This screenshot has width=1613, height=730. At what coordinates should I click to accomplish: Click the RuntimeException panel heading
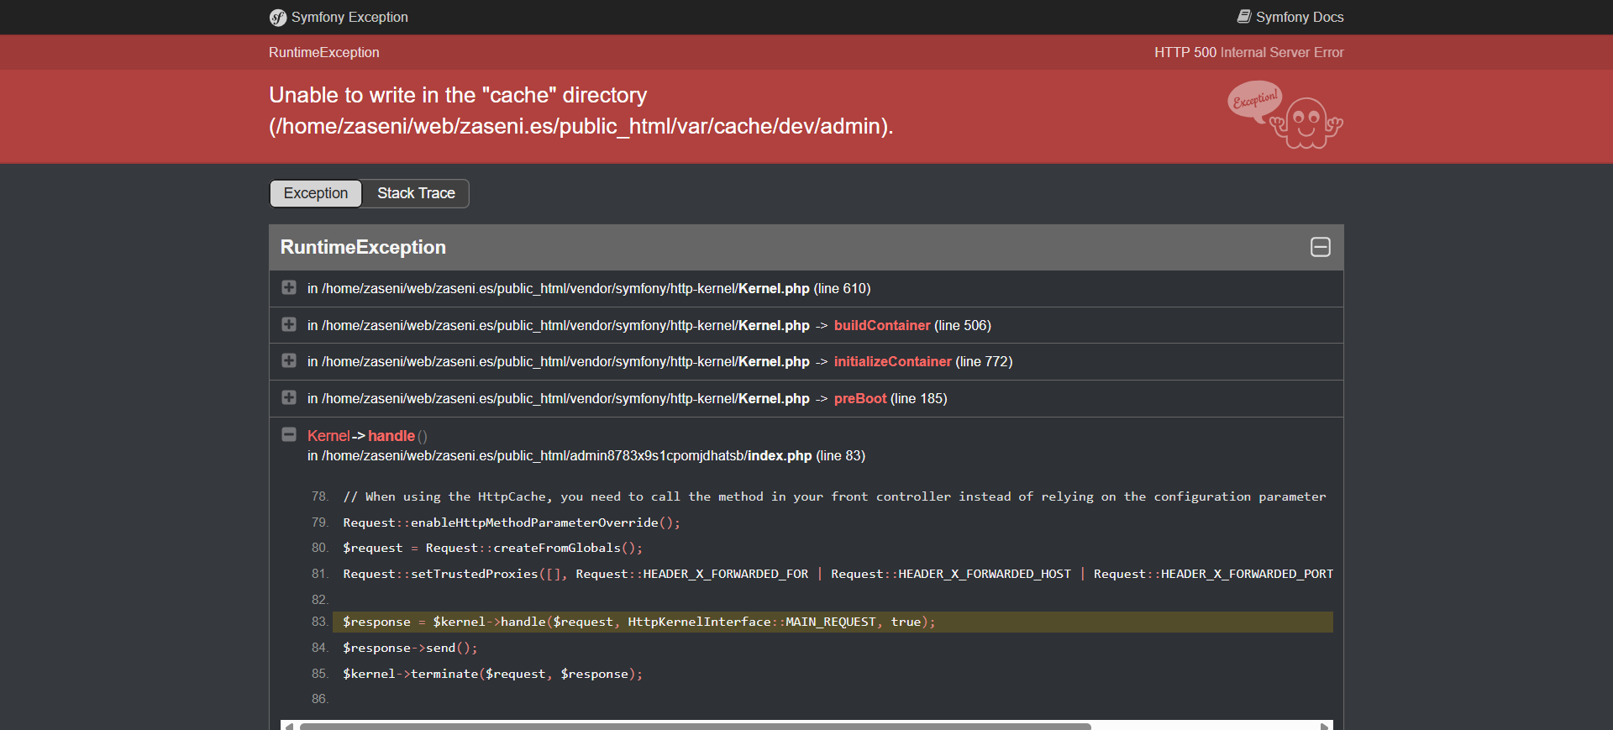pyautogui.click(x=363, y=247)
